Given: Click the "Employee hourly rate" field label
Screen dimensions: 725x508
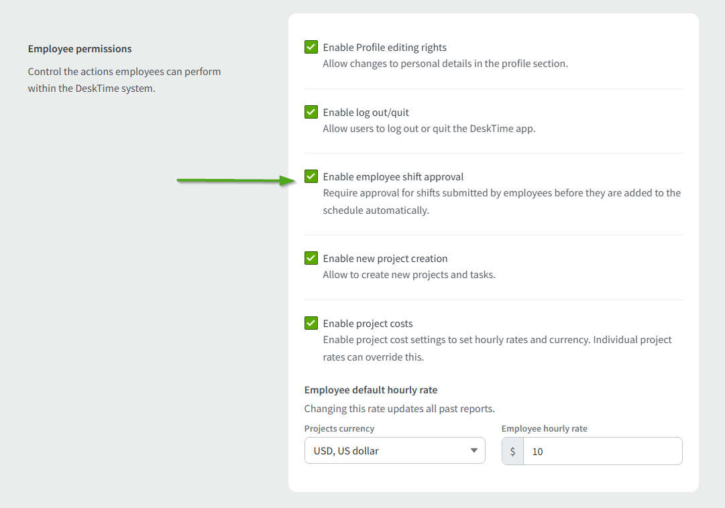Looking at the screenshot, I should coord(544,429).
